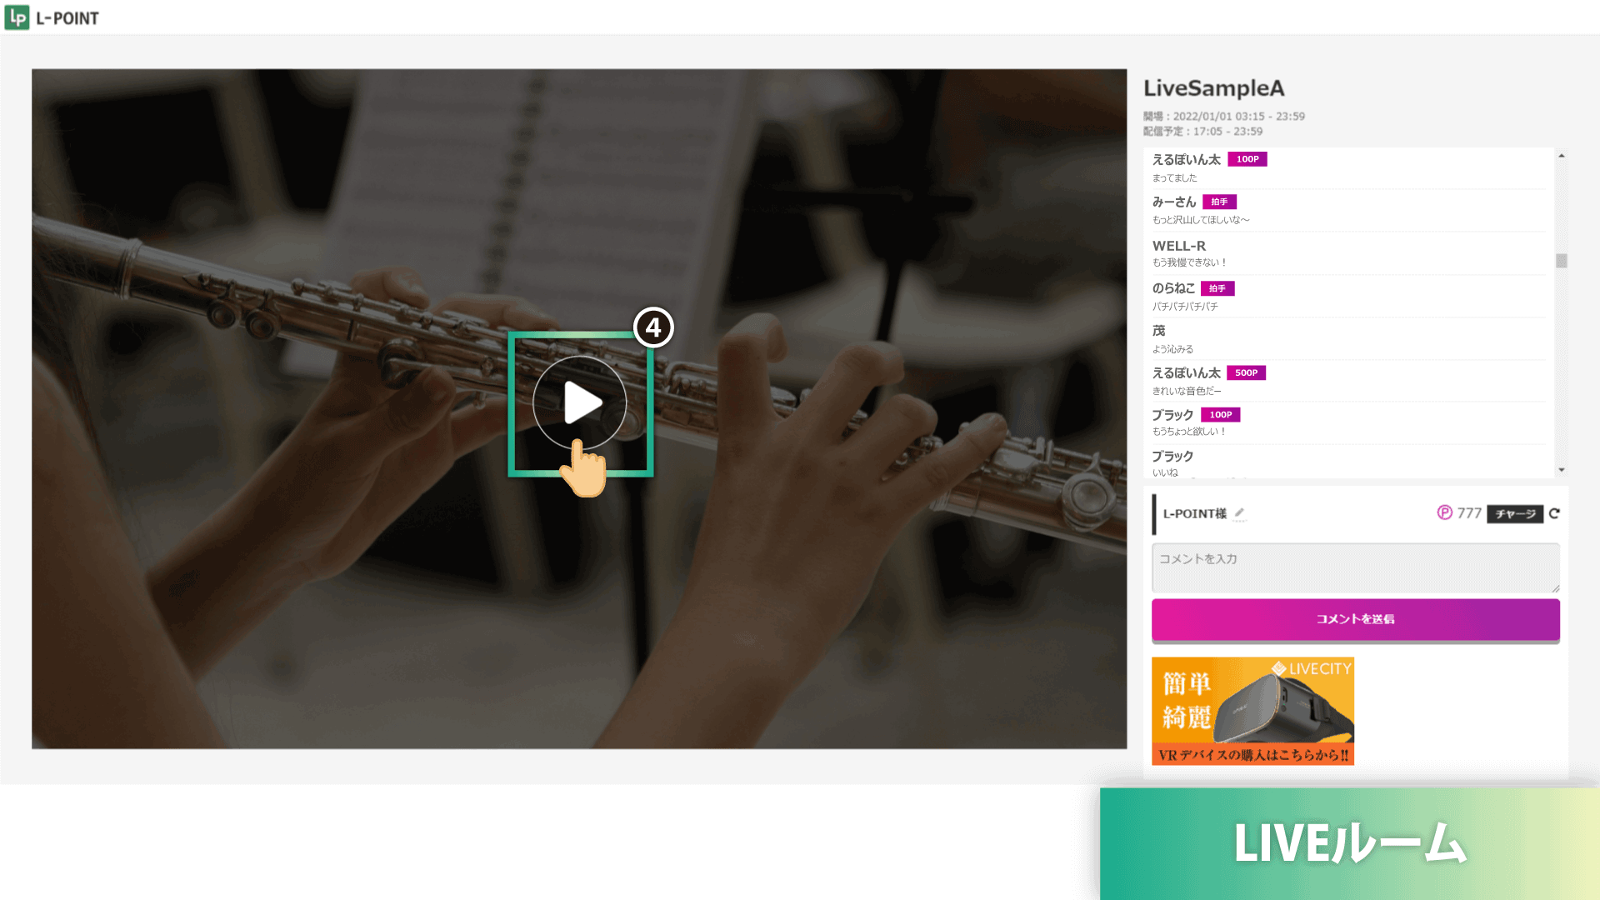Click the LiveSampleA title
The height and width of the screenshot is (900, 1600).
click(x=1213, y=88)
